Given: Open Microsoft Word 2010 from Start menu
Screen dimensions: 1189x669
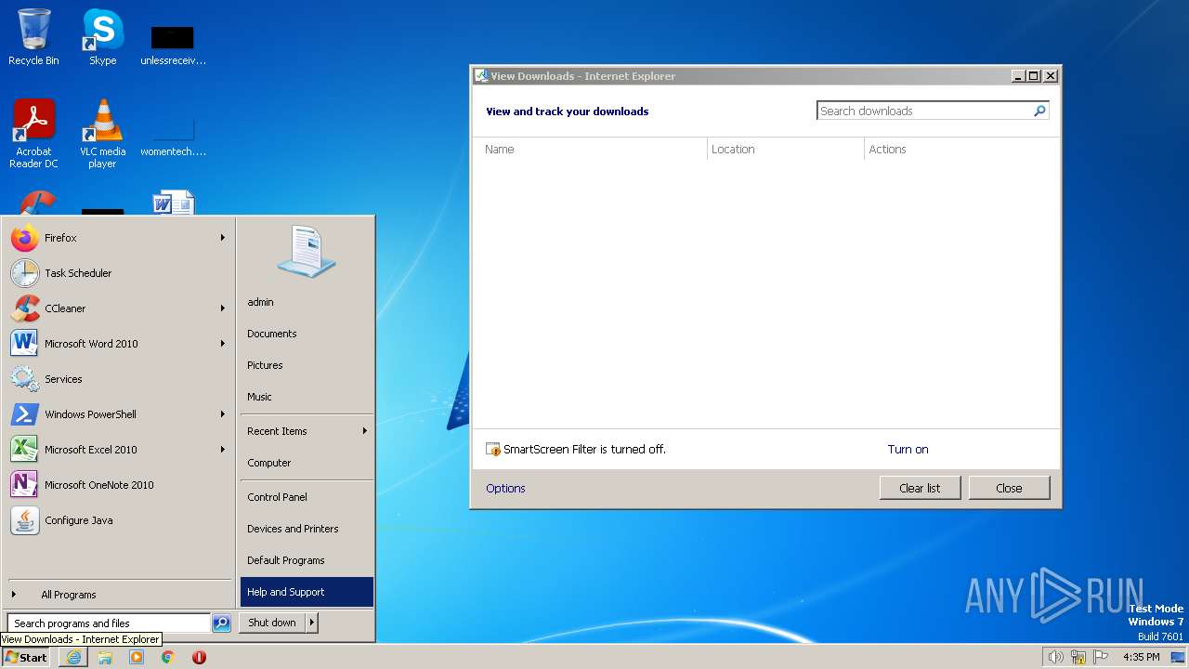Looking at the screenshot, I should point(119,344).
